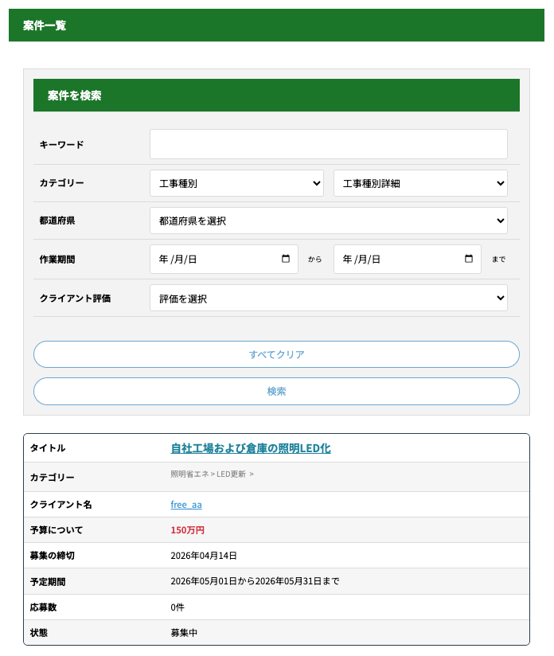Open the start date calendar picker icon
554x656 pixels.
[286, 259]
